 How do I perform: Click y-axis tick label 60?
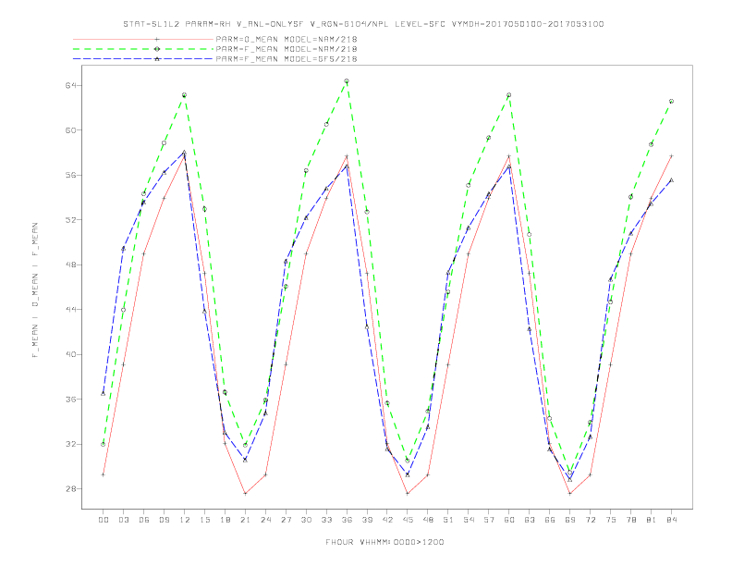tap(70, 130)
